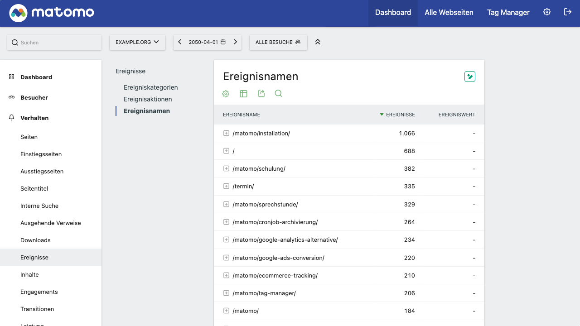Viewport: 580px width, 326px height.
Task: Click the /matomo/tag-manager/ row label
Action: pos(264,293)
